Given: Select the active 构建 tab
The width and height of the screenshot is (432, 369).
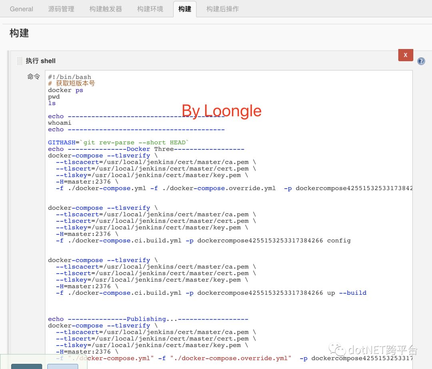Looking at the screenshot, I should tap(185, 9).
